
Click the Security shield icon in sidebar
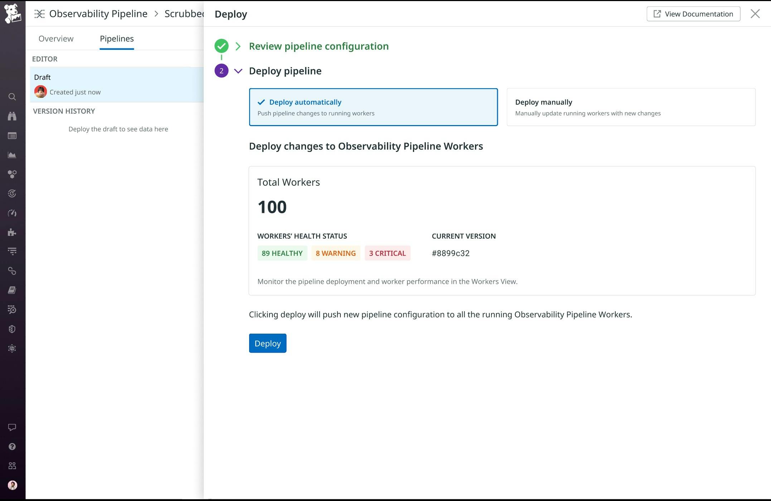tap(12, 329)
